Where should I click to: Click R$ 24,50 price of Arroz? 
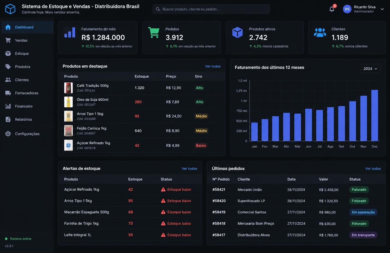coord(174,116)
